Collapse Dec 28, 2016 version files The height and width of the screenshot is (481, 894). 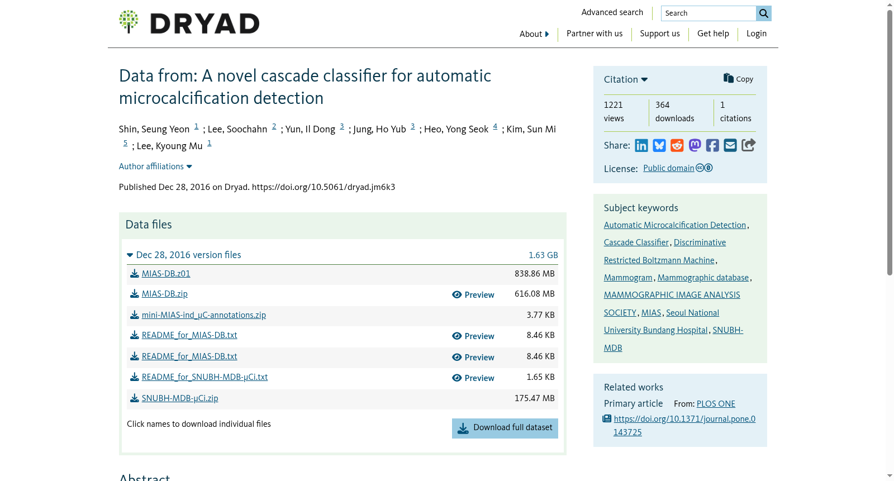184,255
